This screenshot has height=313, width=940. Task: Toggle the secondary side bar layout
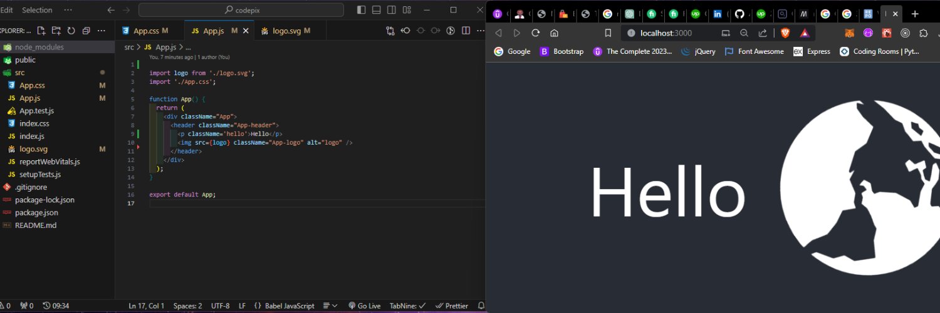[x=392, y=10]
